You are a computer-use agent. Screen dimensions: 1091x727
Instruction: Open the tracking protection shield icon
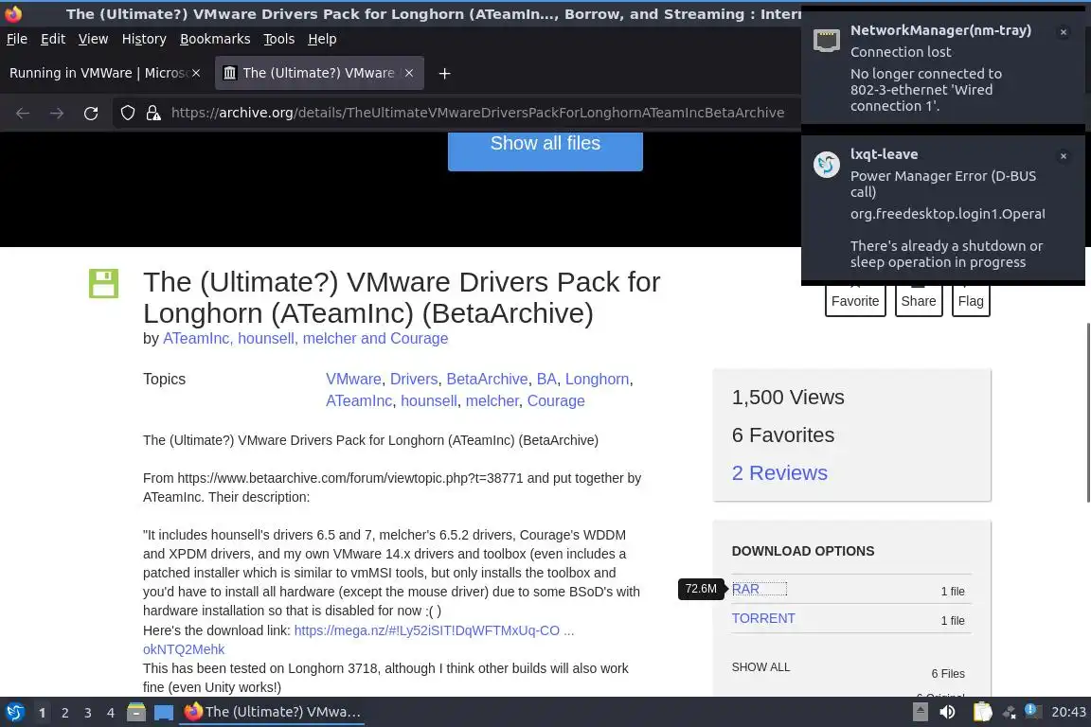click(x=127, y=113)
